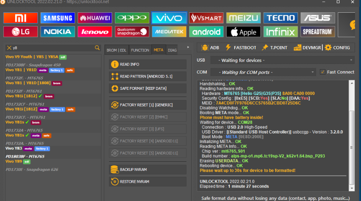361x201 pixels.
Task: Open the Lenovo brand tile
Action: pos(95,32)
